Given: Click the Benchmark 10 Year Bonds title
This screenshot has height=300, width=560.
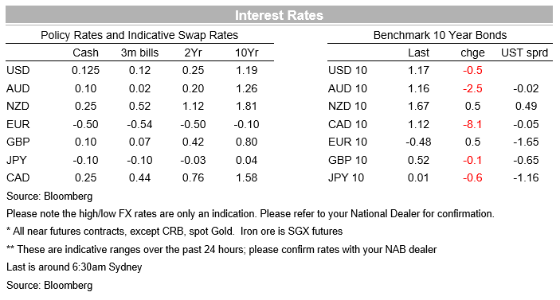Looking at the screenshot, I should point(440,35).
